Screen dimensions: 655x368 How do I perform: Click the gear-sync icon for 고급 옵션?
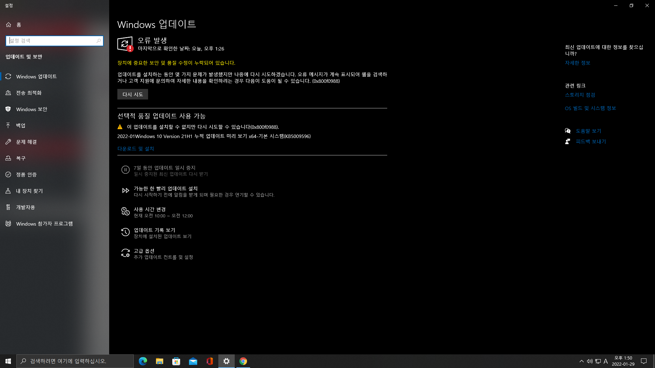pyautogui.click(x=126, y=253)
